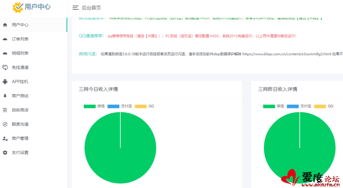Toggle yellow QQ swatch in yesterday's income legend

320,106
